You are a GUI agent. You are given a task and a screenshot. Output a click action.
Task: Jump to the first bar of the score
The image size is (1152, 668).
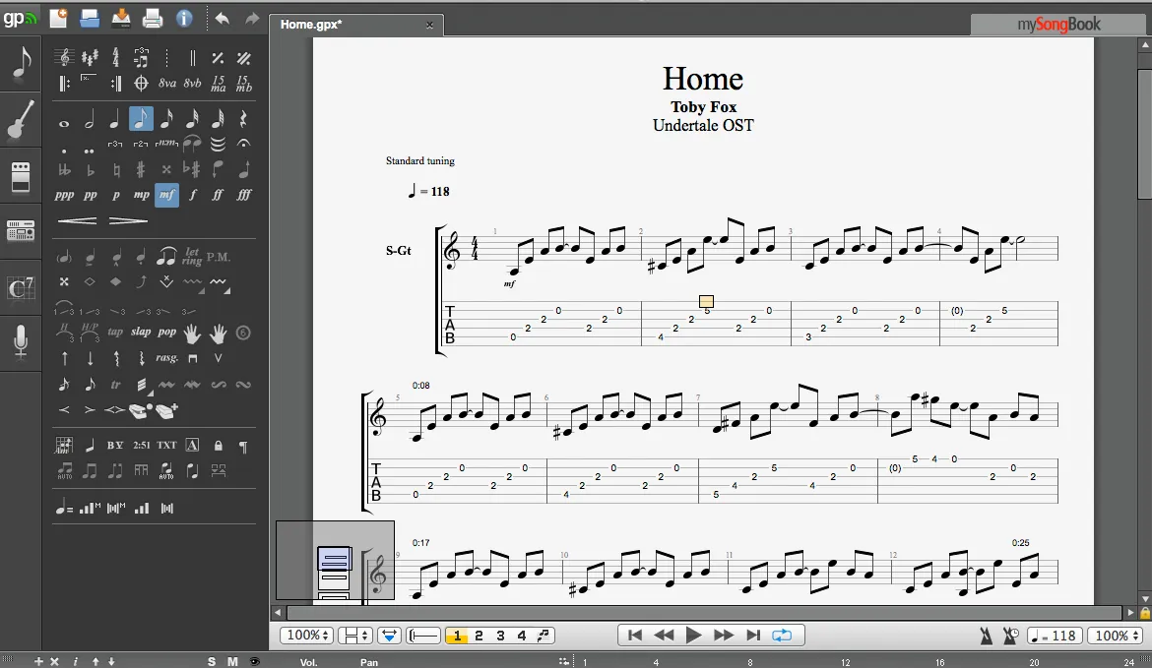635,635
